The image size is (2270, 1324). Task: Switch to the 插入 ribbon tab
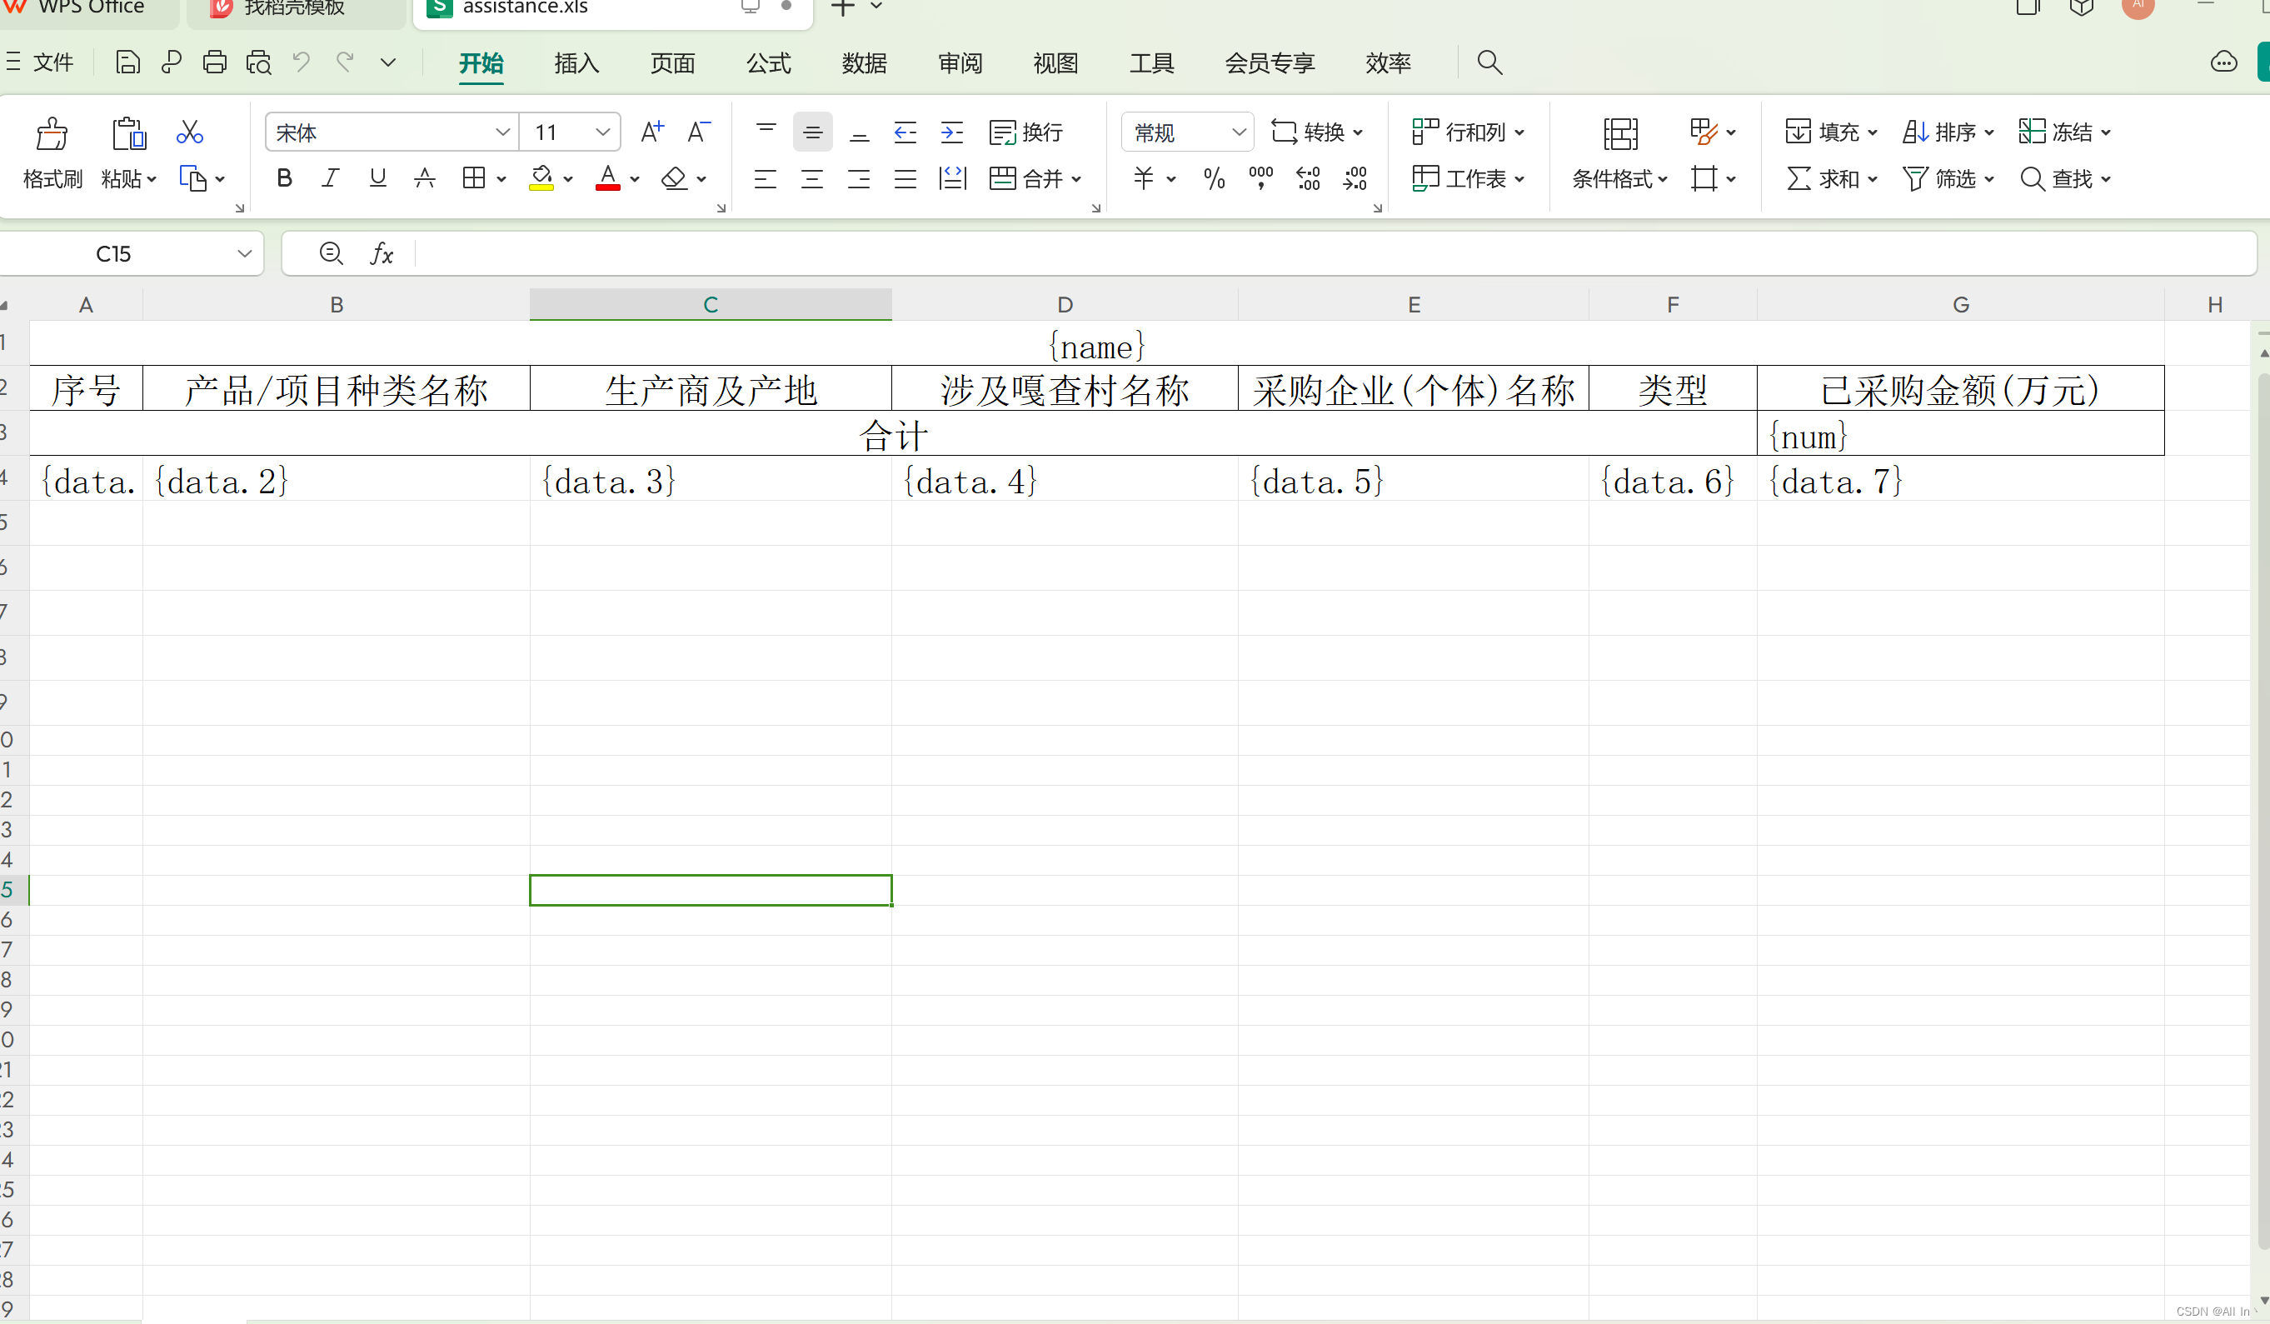pyautogui.click(x=576, y=63)
